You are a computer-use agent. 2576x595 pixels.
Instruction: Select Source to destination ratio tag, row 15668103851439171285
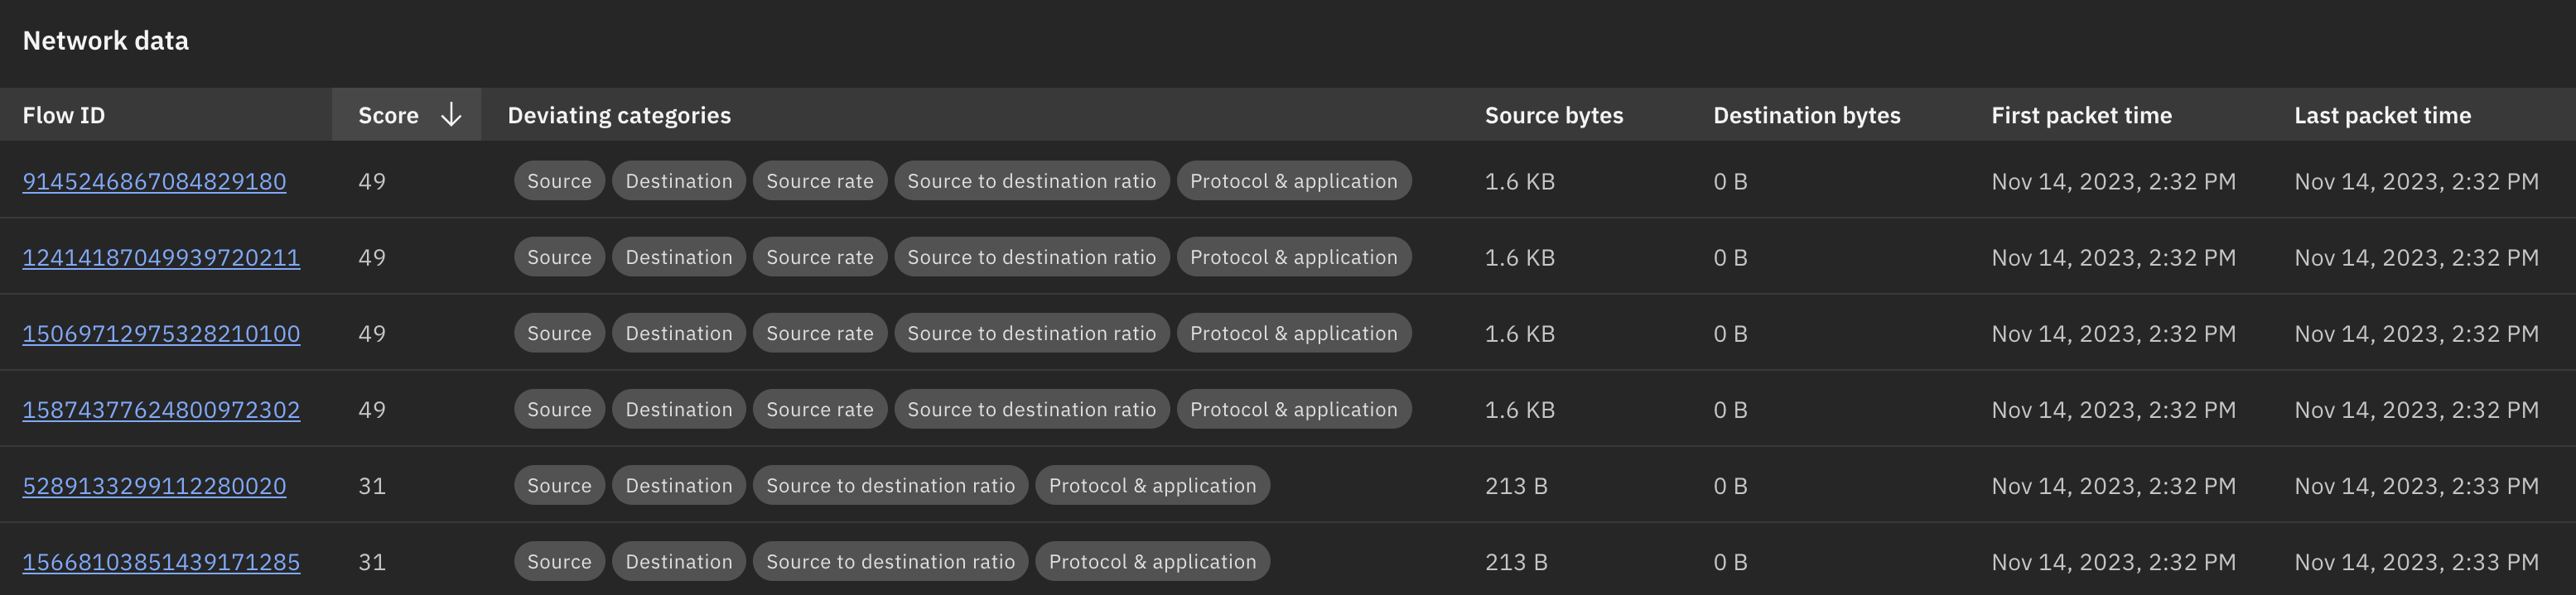(891, 561)
